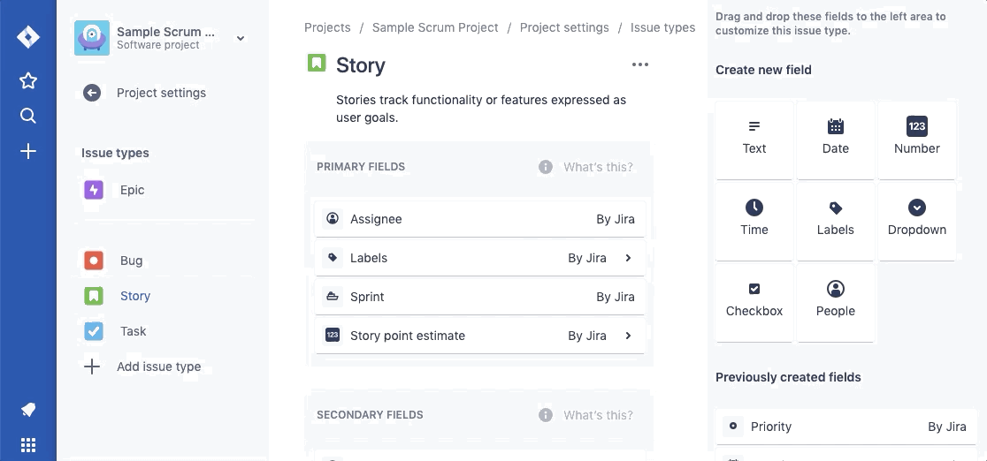Select the Dropdown field type card

pyautogui.click(x=916, y=222)
